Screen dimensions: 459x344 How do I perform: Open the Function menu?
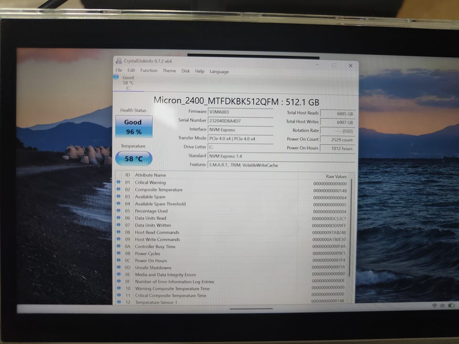pyautogui.click(x=149, y=71)
